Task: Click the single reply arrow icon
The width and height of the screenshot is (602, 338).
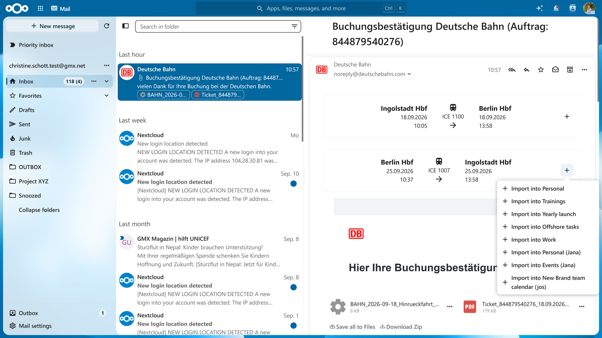Action: [x=526, y=70]
